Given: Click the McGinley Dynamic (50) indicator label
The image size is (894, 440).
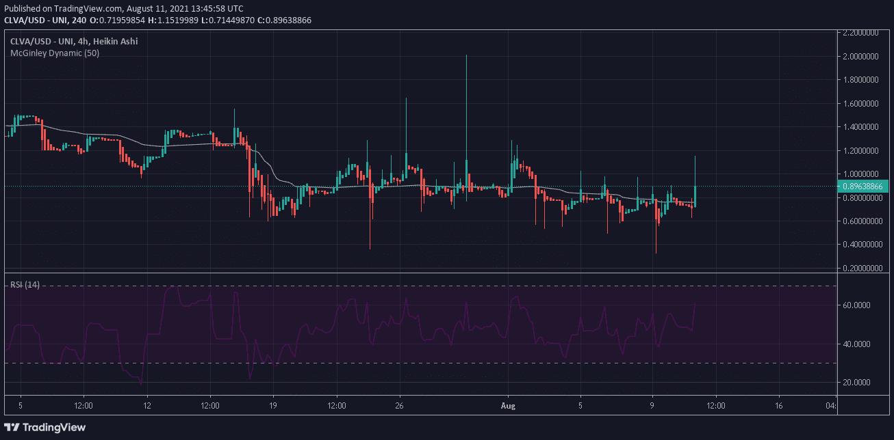Looking at the screenshot, I should [54, 53].
